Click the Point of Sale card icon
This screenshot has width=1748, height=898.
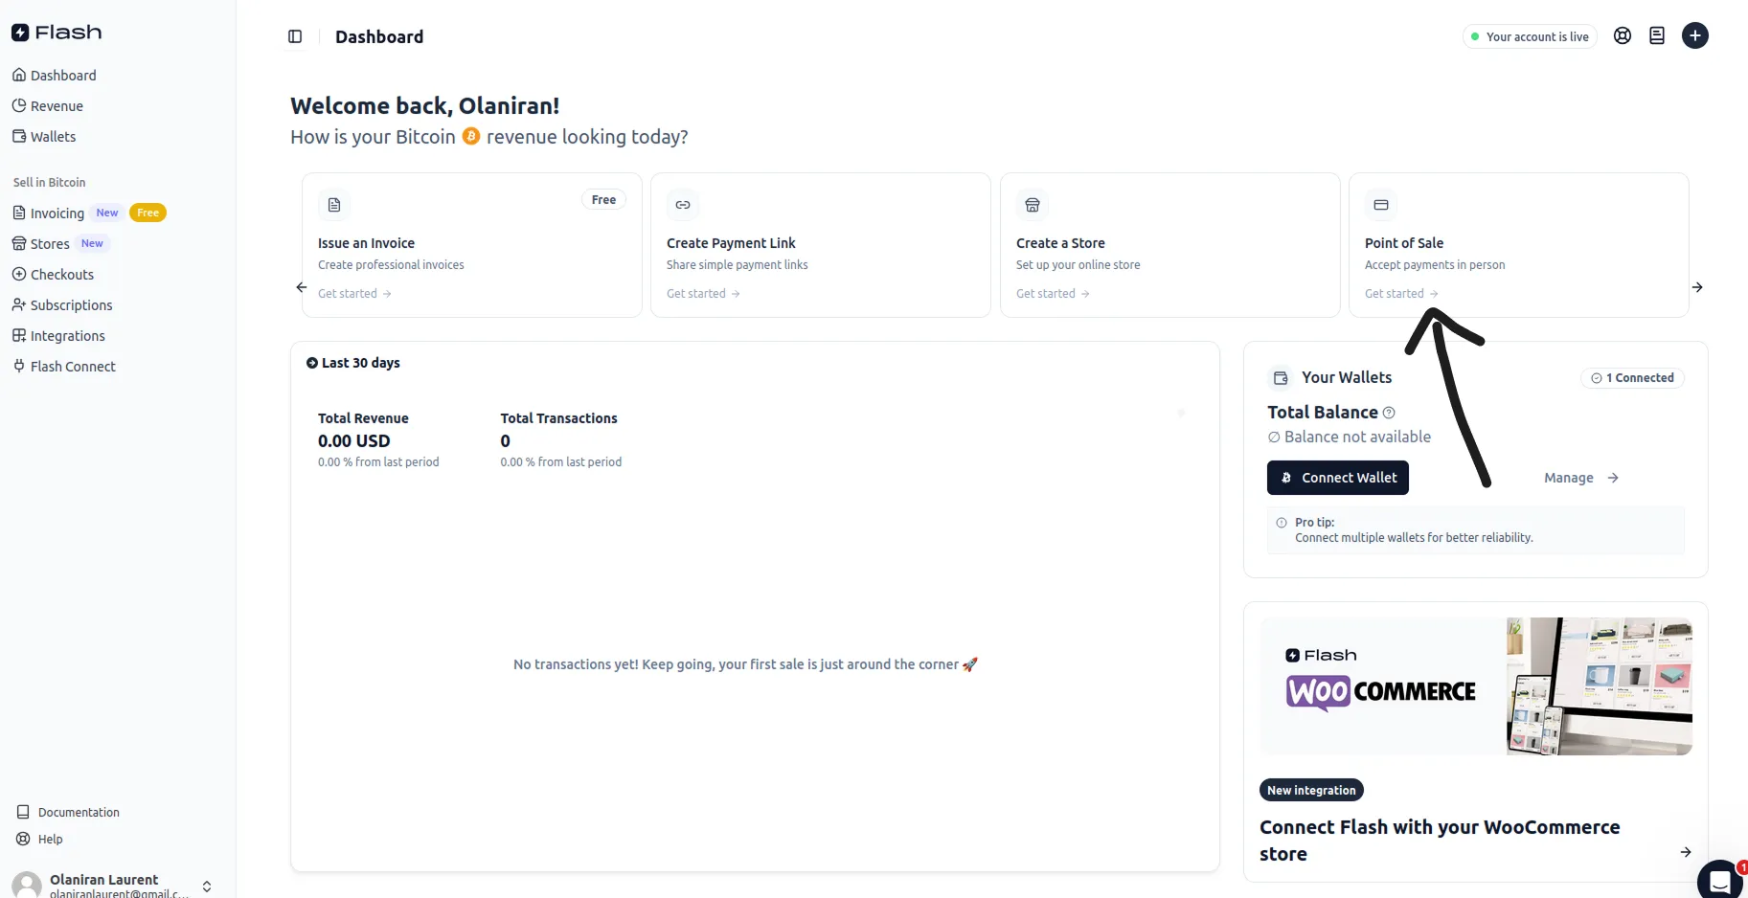pos(1380,205)
